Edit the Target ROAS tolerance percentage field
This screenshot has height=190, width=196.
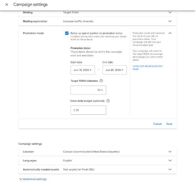pyautogui.click(x=88, y=90)
